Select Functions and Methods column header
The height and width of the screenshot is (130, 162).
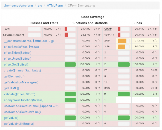pyautogui.click(x=89, y=23)
